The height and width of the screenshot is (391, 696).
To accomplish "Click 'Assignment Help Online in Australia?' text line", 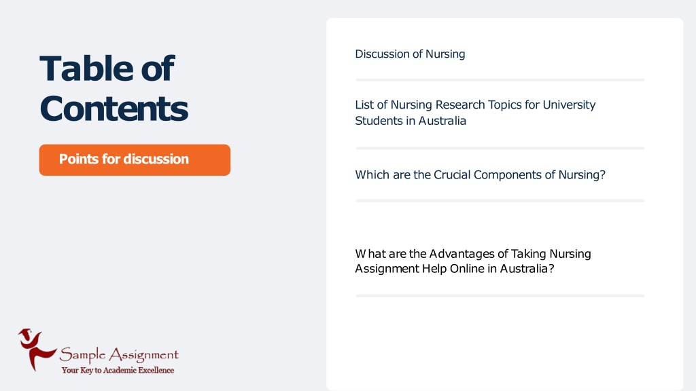I will pos(455,269).
